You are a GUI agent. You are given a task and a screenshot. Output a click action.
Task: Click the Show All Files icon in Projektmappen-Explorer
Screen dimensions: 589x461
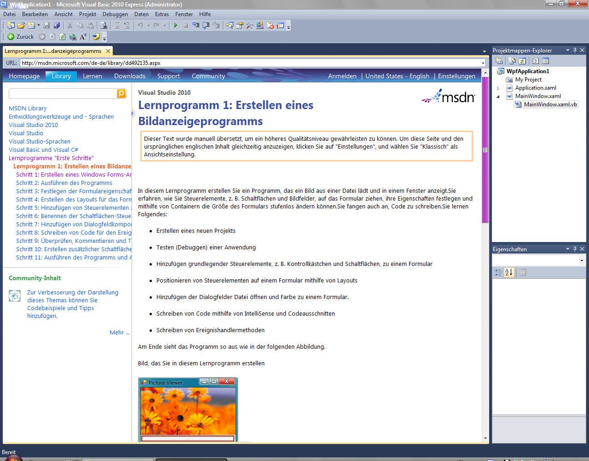[512, 61]
